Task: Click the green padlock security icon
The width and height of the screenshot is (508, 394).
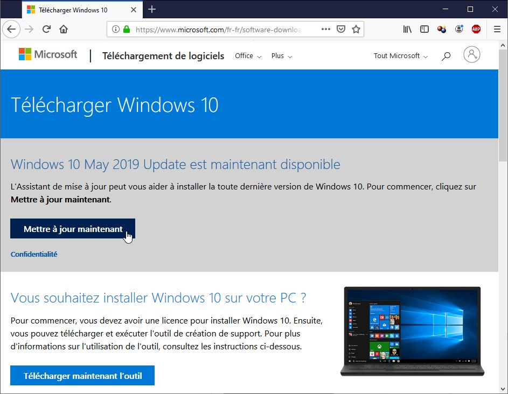Action: [127, 29]
